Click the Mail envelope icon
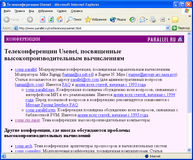This screenshot has height=160, width=193. (x=142, y=19)
